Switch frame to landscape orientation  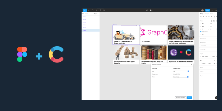pyautogui.click(x=214, y=21)
